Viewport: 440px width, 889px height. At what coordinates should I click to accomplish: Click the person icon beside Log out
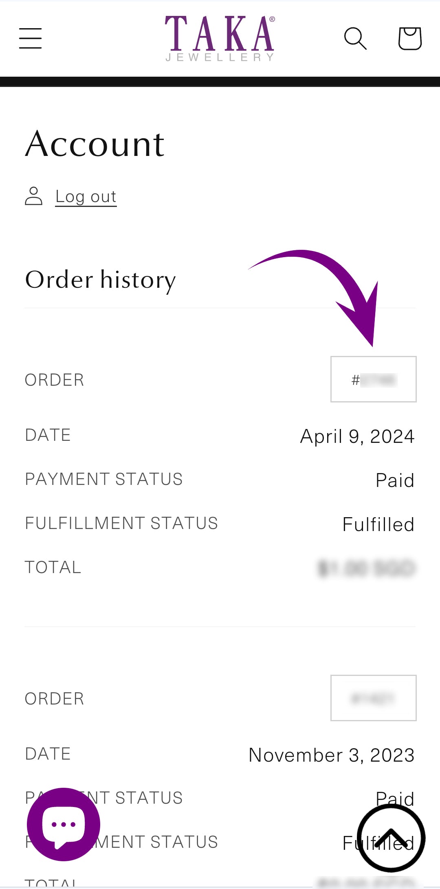point(34,196)
